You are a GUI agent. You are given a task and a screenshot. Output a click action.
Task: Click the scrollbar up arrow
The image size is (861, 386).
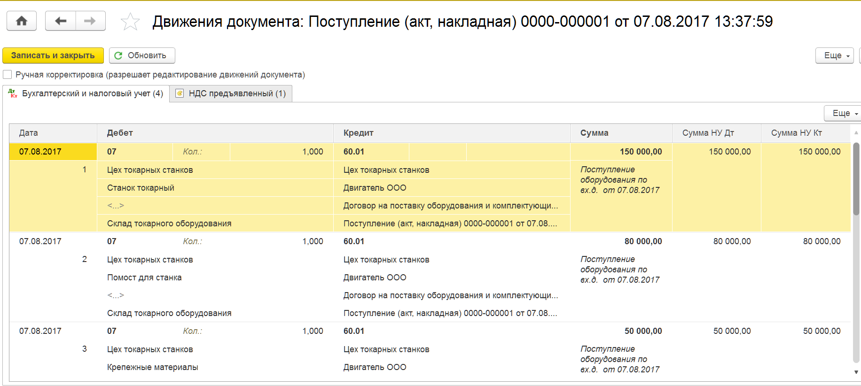click(x=856, y=133)
